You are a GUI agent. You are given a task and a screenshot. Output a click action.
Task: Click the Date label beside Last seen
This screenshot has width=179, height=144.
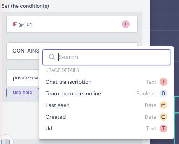(151, 105)
